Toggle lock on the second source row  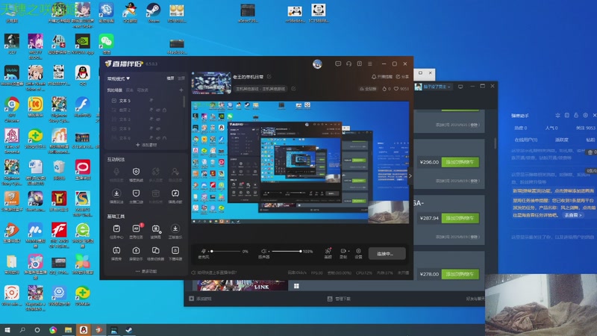click(x=164, y=110)
